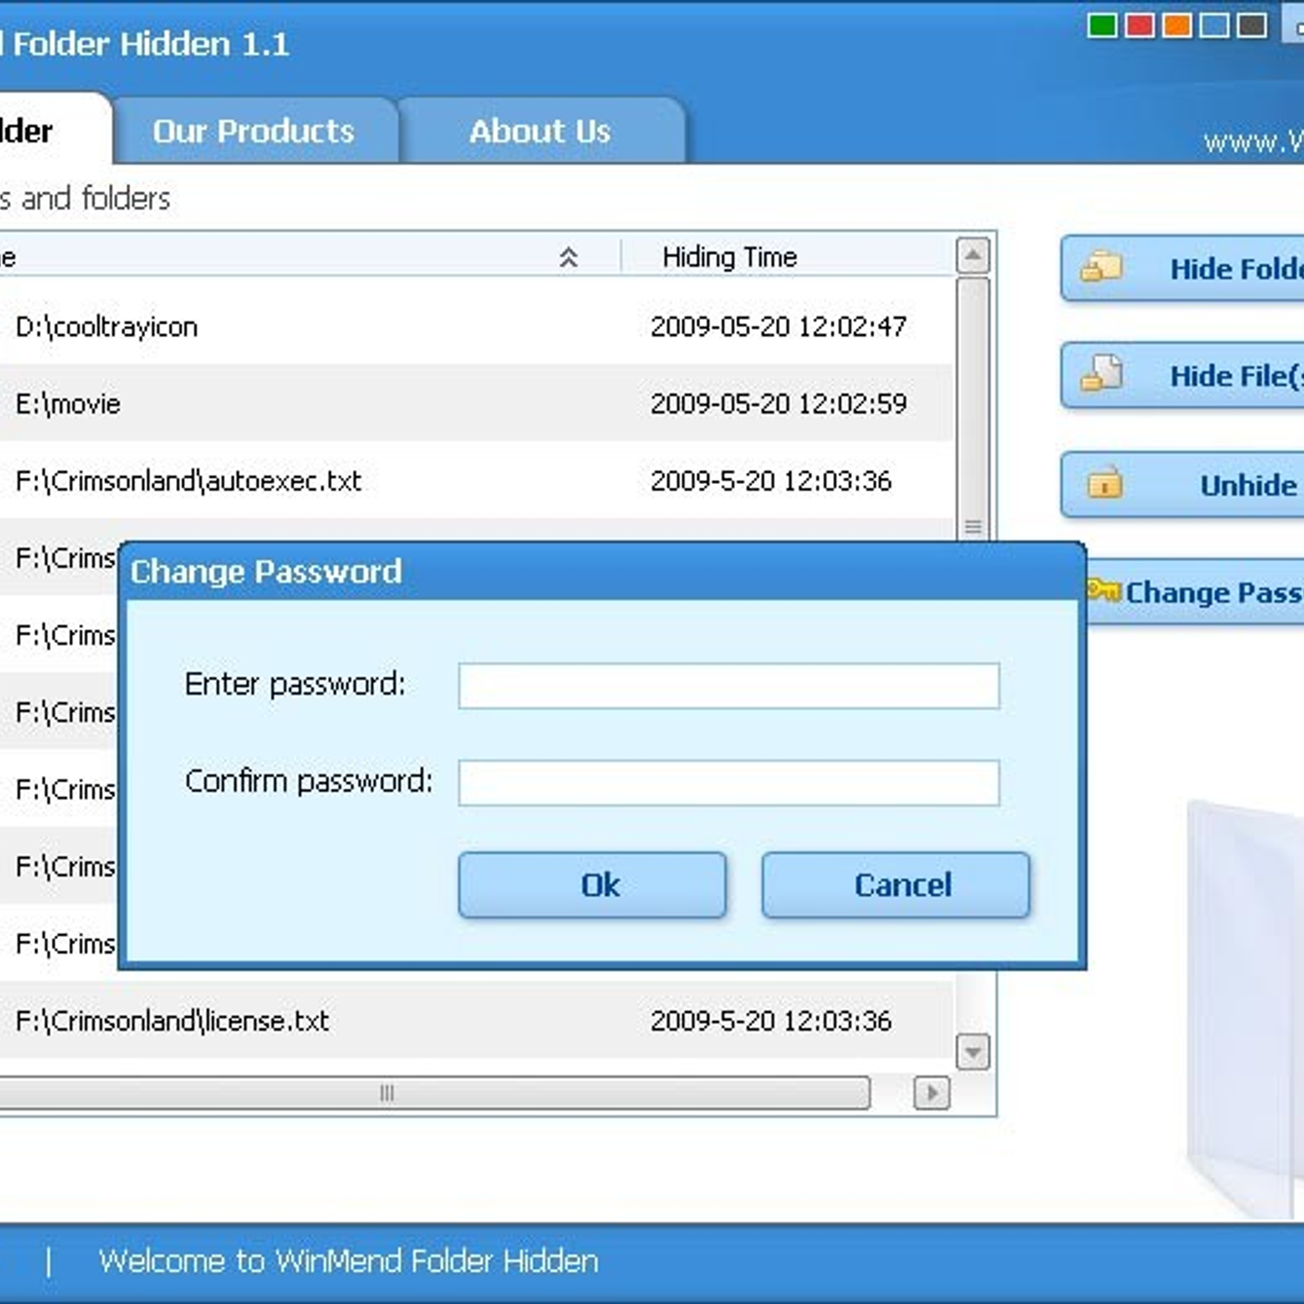Select the F:\Crimsonland\license.txt row

476,1020
